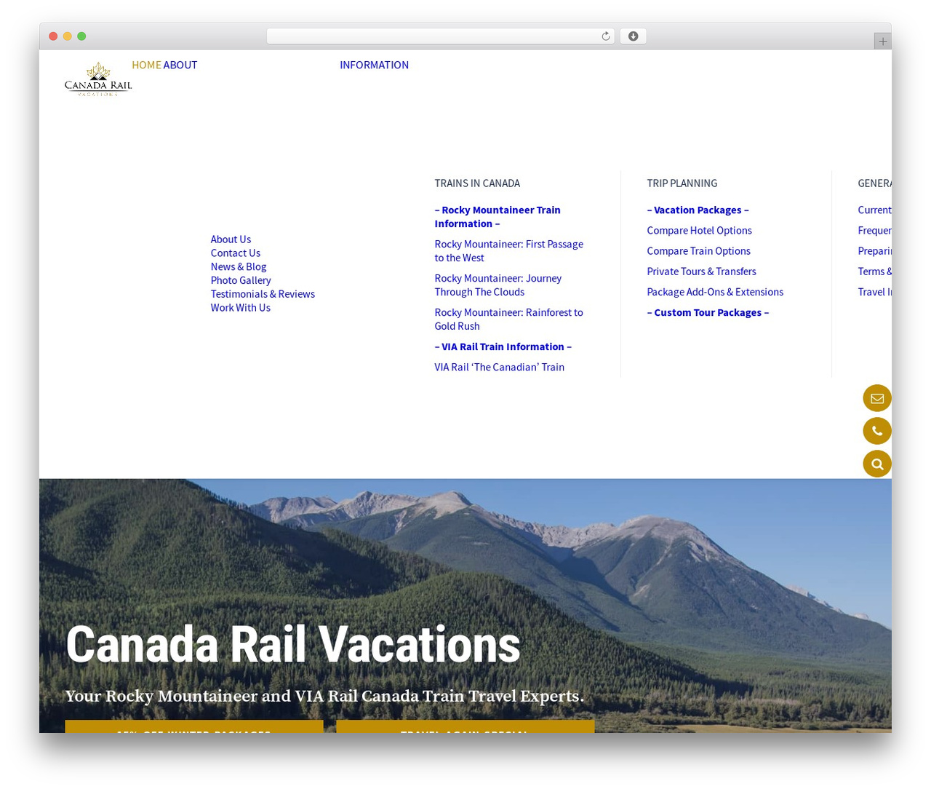Click the Canada Rail Vacations logo

[98, 79]
